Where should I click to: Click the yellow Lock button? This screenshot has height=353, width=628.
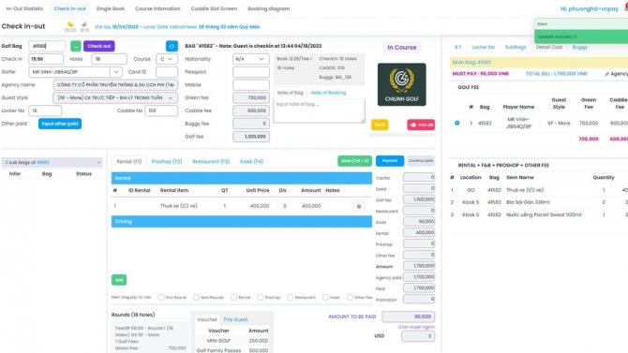[380, 125]
